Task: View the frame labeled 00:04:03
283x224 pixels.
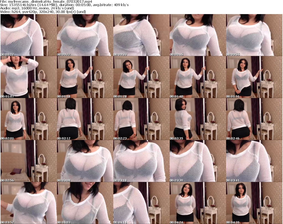Action: 85,203
